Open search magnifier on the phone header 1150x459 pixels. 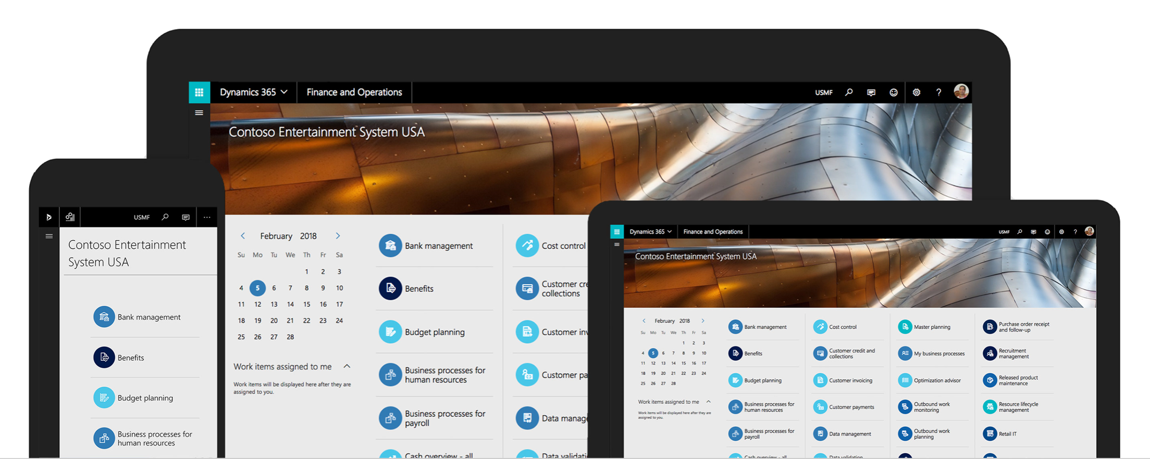[x=165, y=217]
